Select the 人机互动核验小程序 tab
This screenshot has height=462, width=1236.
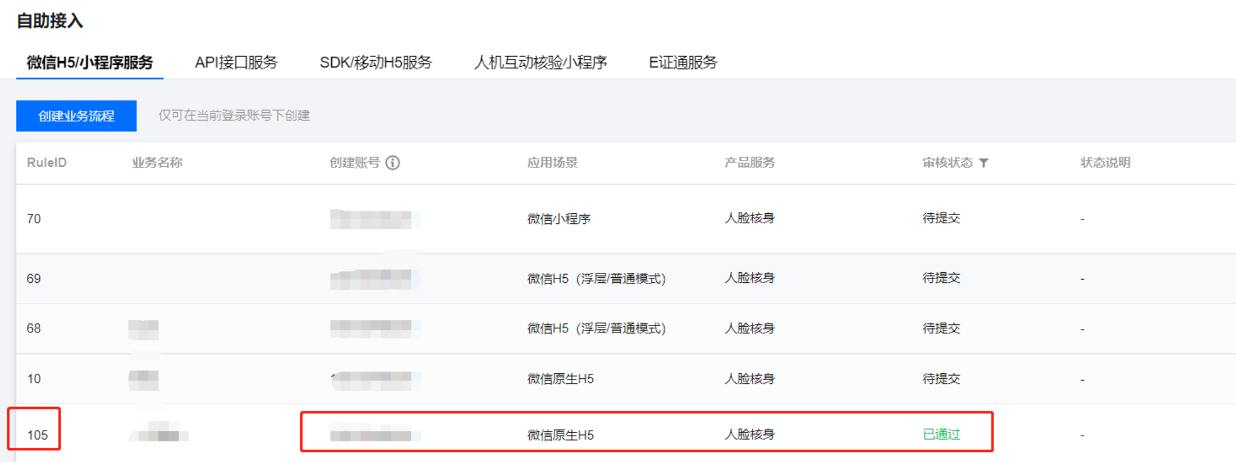tap(540, 62)
